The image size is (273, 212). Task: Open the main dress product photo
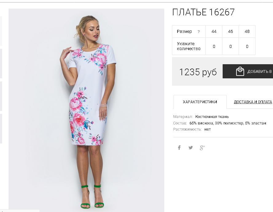[86, 110]
